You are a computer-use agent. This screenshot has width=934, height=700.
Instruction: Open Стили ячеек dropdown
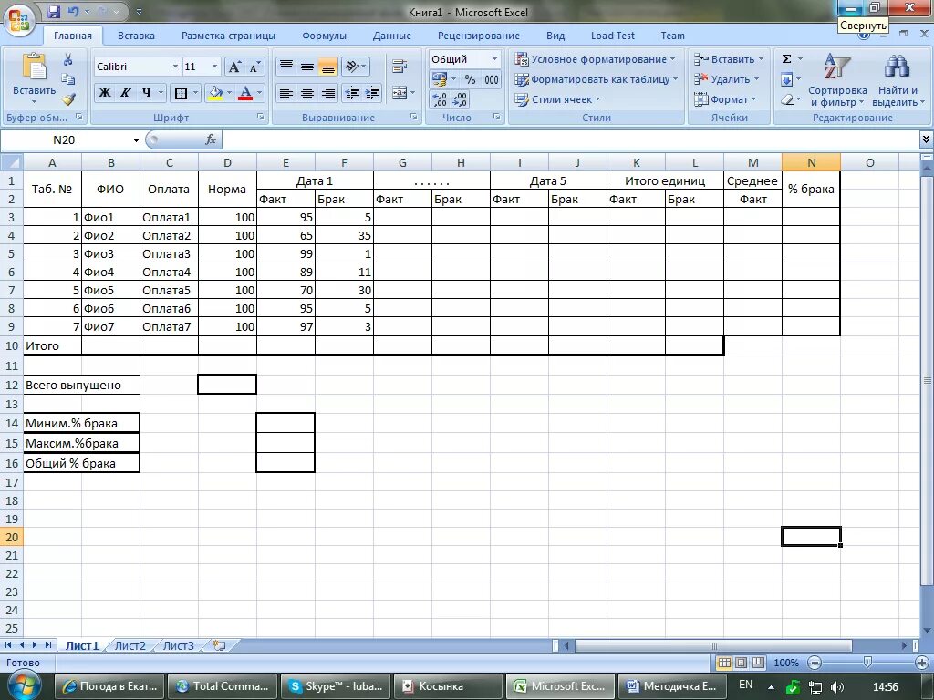click(x=558, y=99)
